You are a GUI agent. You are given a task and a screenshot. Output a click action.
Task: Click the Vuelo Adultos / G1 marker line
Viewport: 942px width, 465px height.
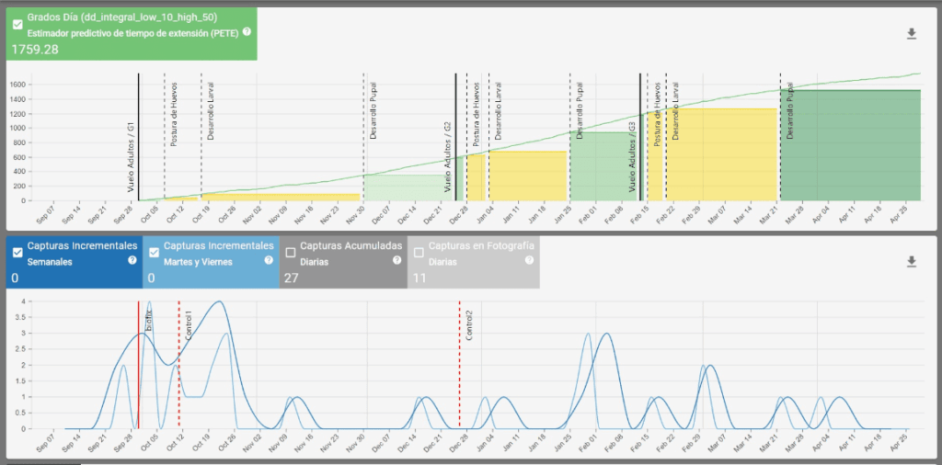tap(138, 138)
